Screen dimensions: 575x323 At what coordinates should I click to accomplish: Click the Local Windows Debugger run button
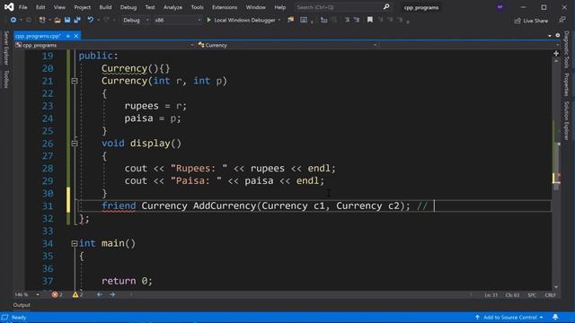[241, 20]
